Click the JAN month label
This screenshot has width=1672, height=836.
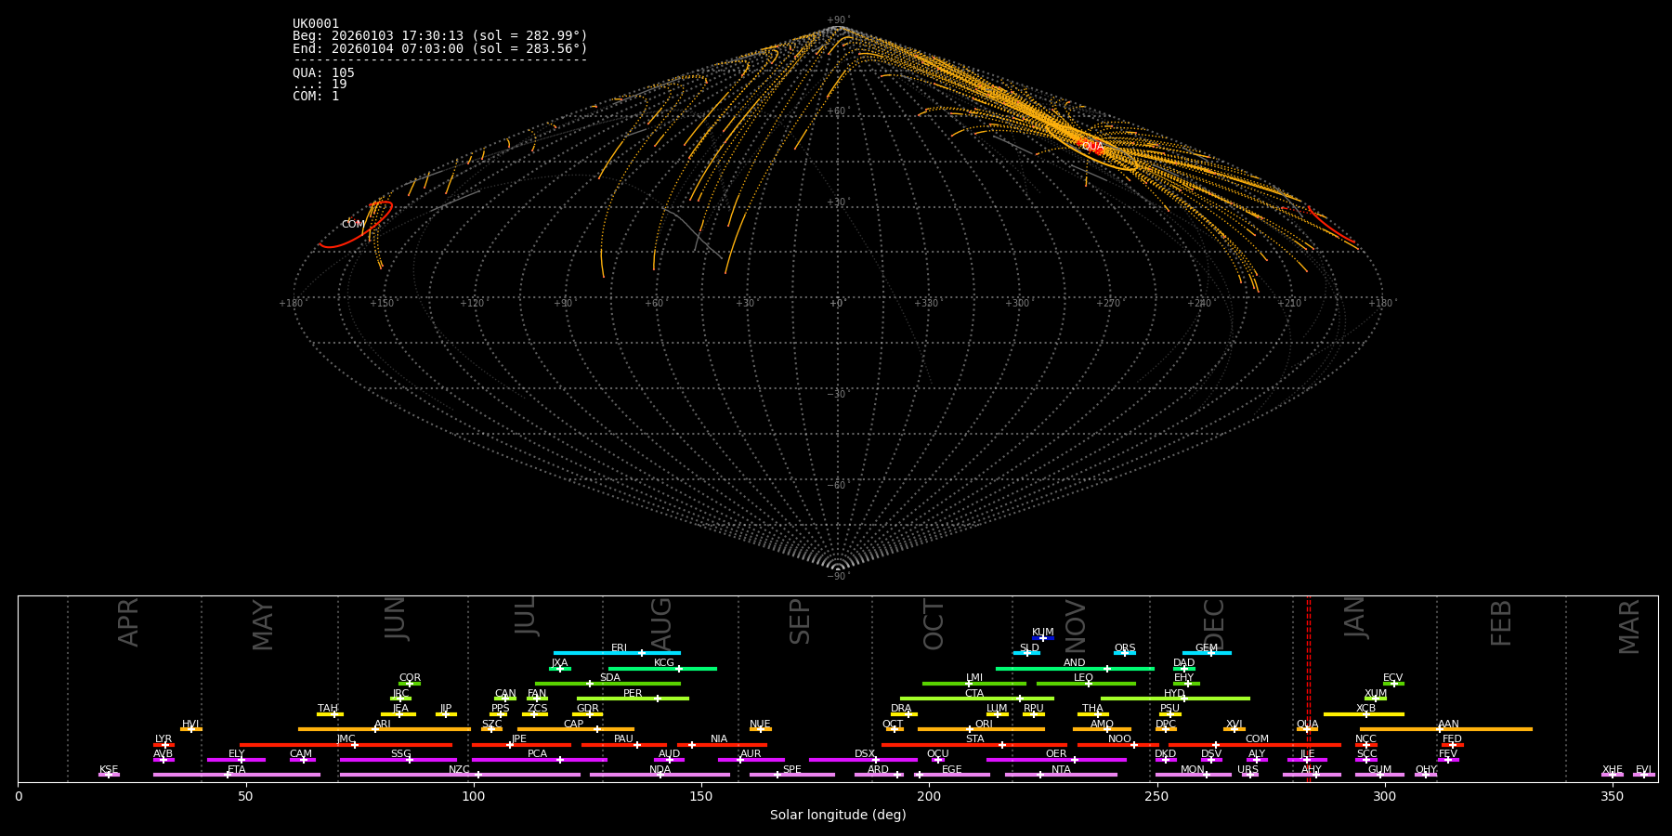point(1355,618)
